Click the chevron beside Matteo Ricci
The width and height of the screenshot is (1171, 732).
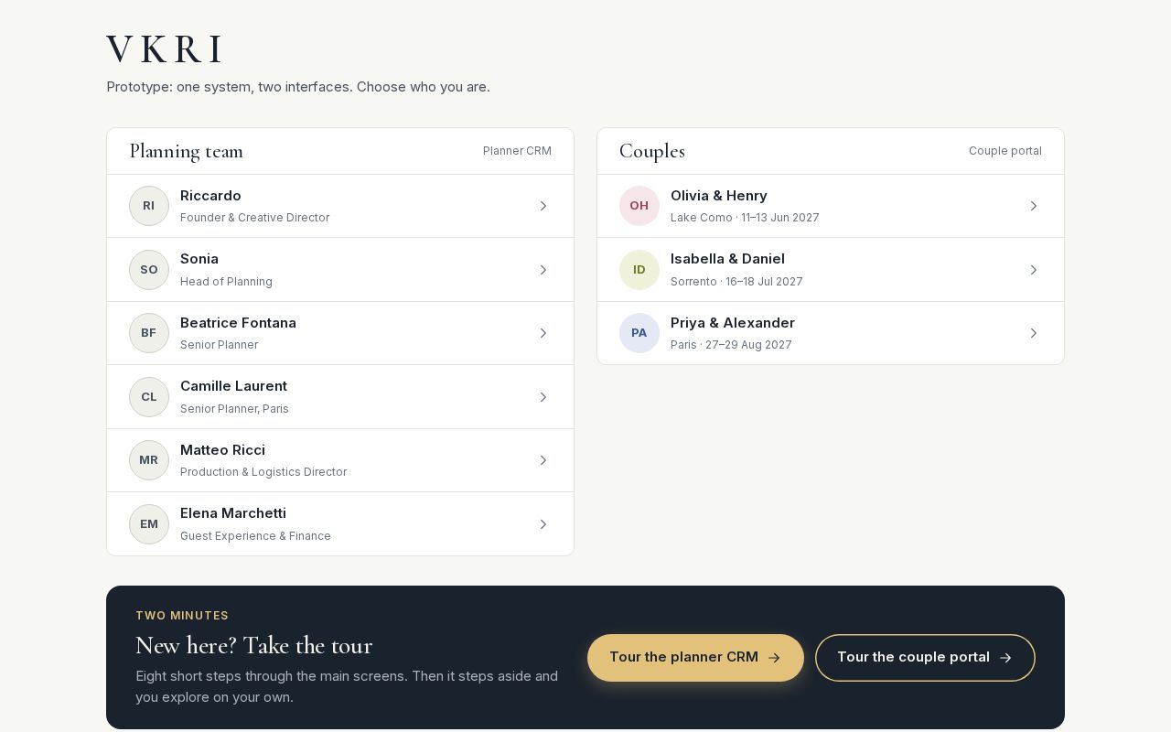(543, 460)
